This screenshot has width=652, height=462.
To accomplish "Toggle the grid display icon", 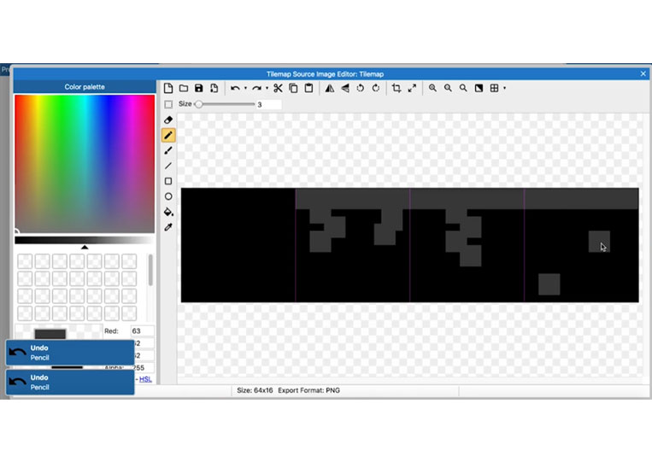I will coord(494,88).
